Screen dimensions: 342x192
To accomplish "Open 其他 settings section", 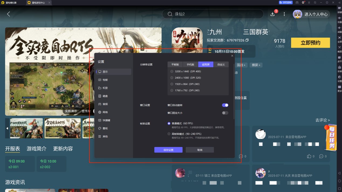I will [114, 136].
